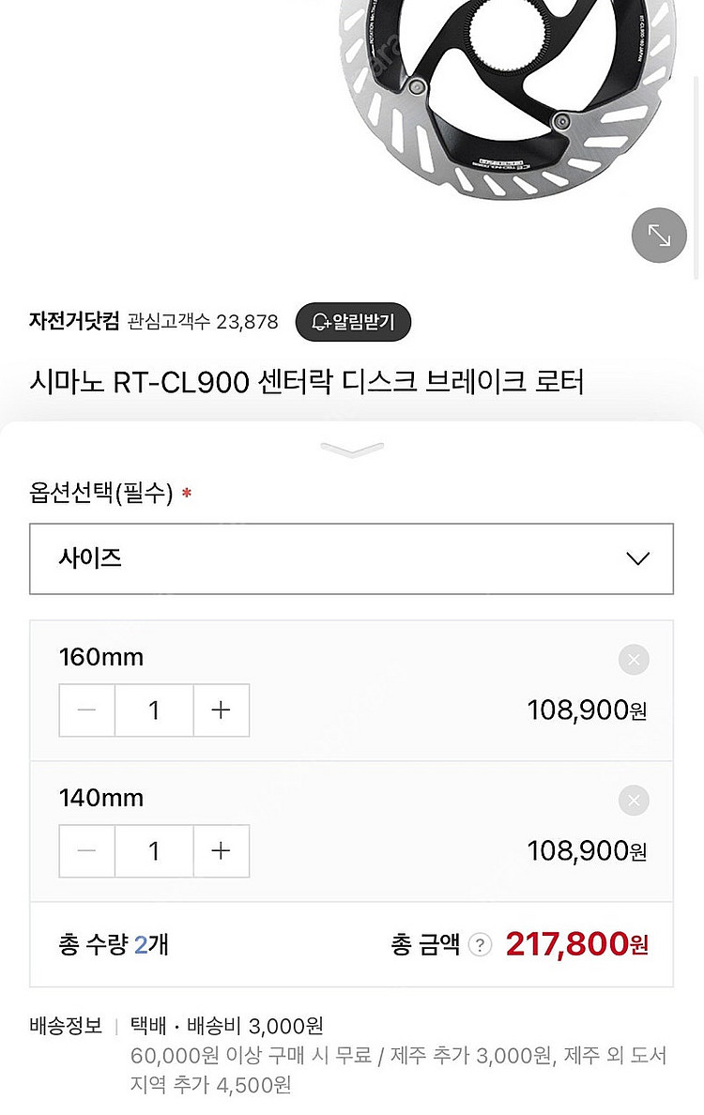Increase quantity for 140mm
704x1115 pixels.
221,851
